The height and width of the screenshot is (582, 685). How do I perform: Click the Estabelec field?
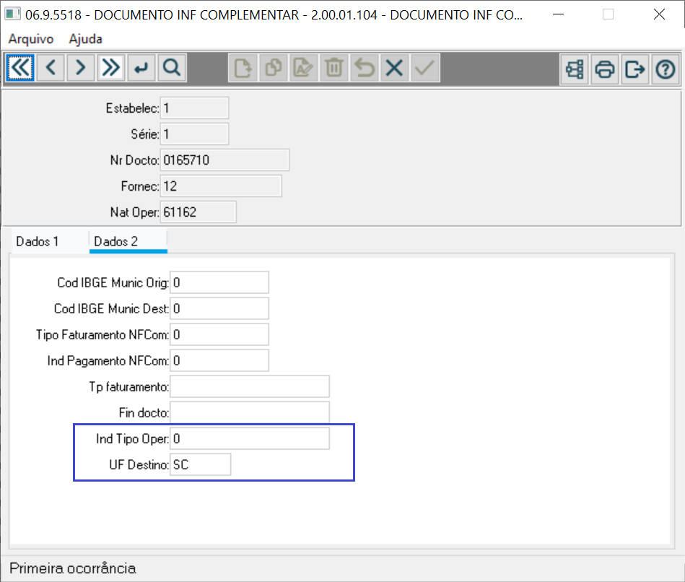[194, 108]
